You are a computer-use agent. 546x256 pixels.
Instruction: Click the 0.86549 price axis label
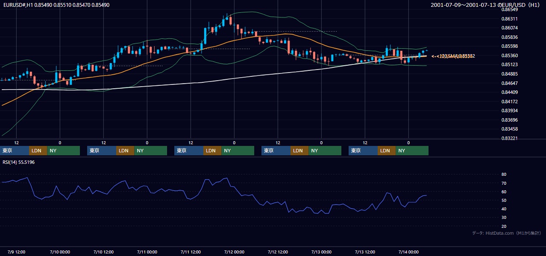[x=510, y=9]
